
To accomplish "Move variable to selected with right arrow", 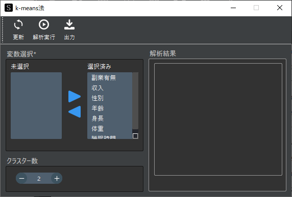I will (x=75, y=97).
